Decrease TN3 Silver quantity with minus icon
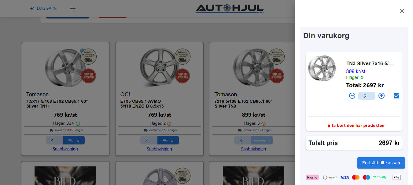Screen dimensions: 413x185 click(x=352, y=96)
